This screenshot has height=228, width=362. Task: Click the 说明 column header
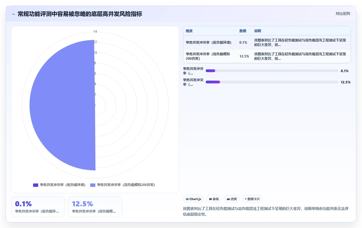(x=258, y=31)
